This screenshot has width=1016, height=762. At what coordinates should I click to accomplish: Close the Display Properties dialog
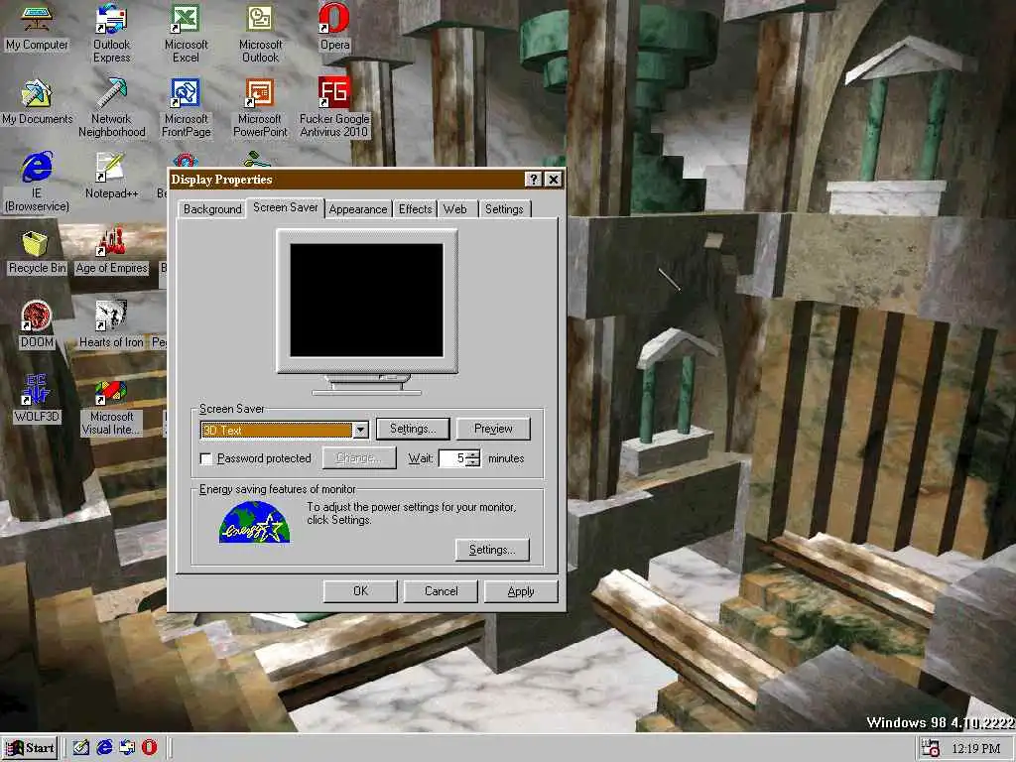(x=554, y=180)
